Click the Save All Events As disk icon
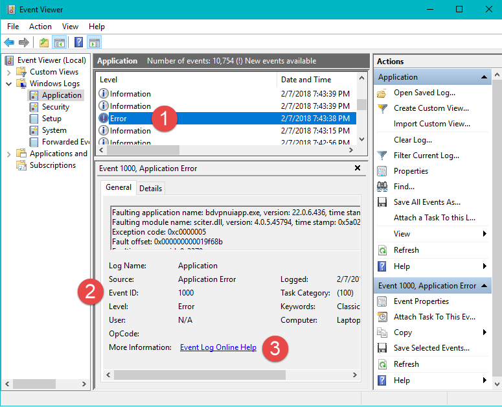Viewport: 502px width, 407px height. click(x=382, y=202)
